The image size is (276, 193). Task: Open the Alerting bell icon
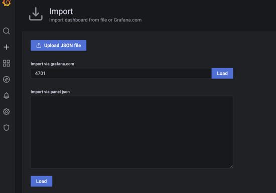click(7, 95)
